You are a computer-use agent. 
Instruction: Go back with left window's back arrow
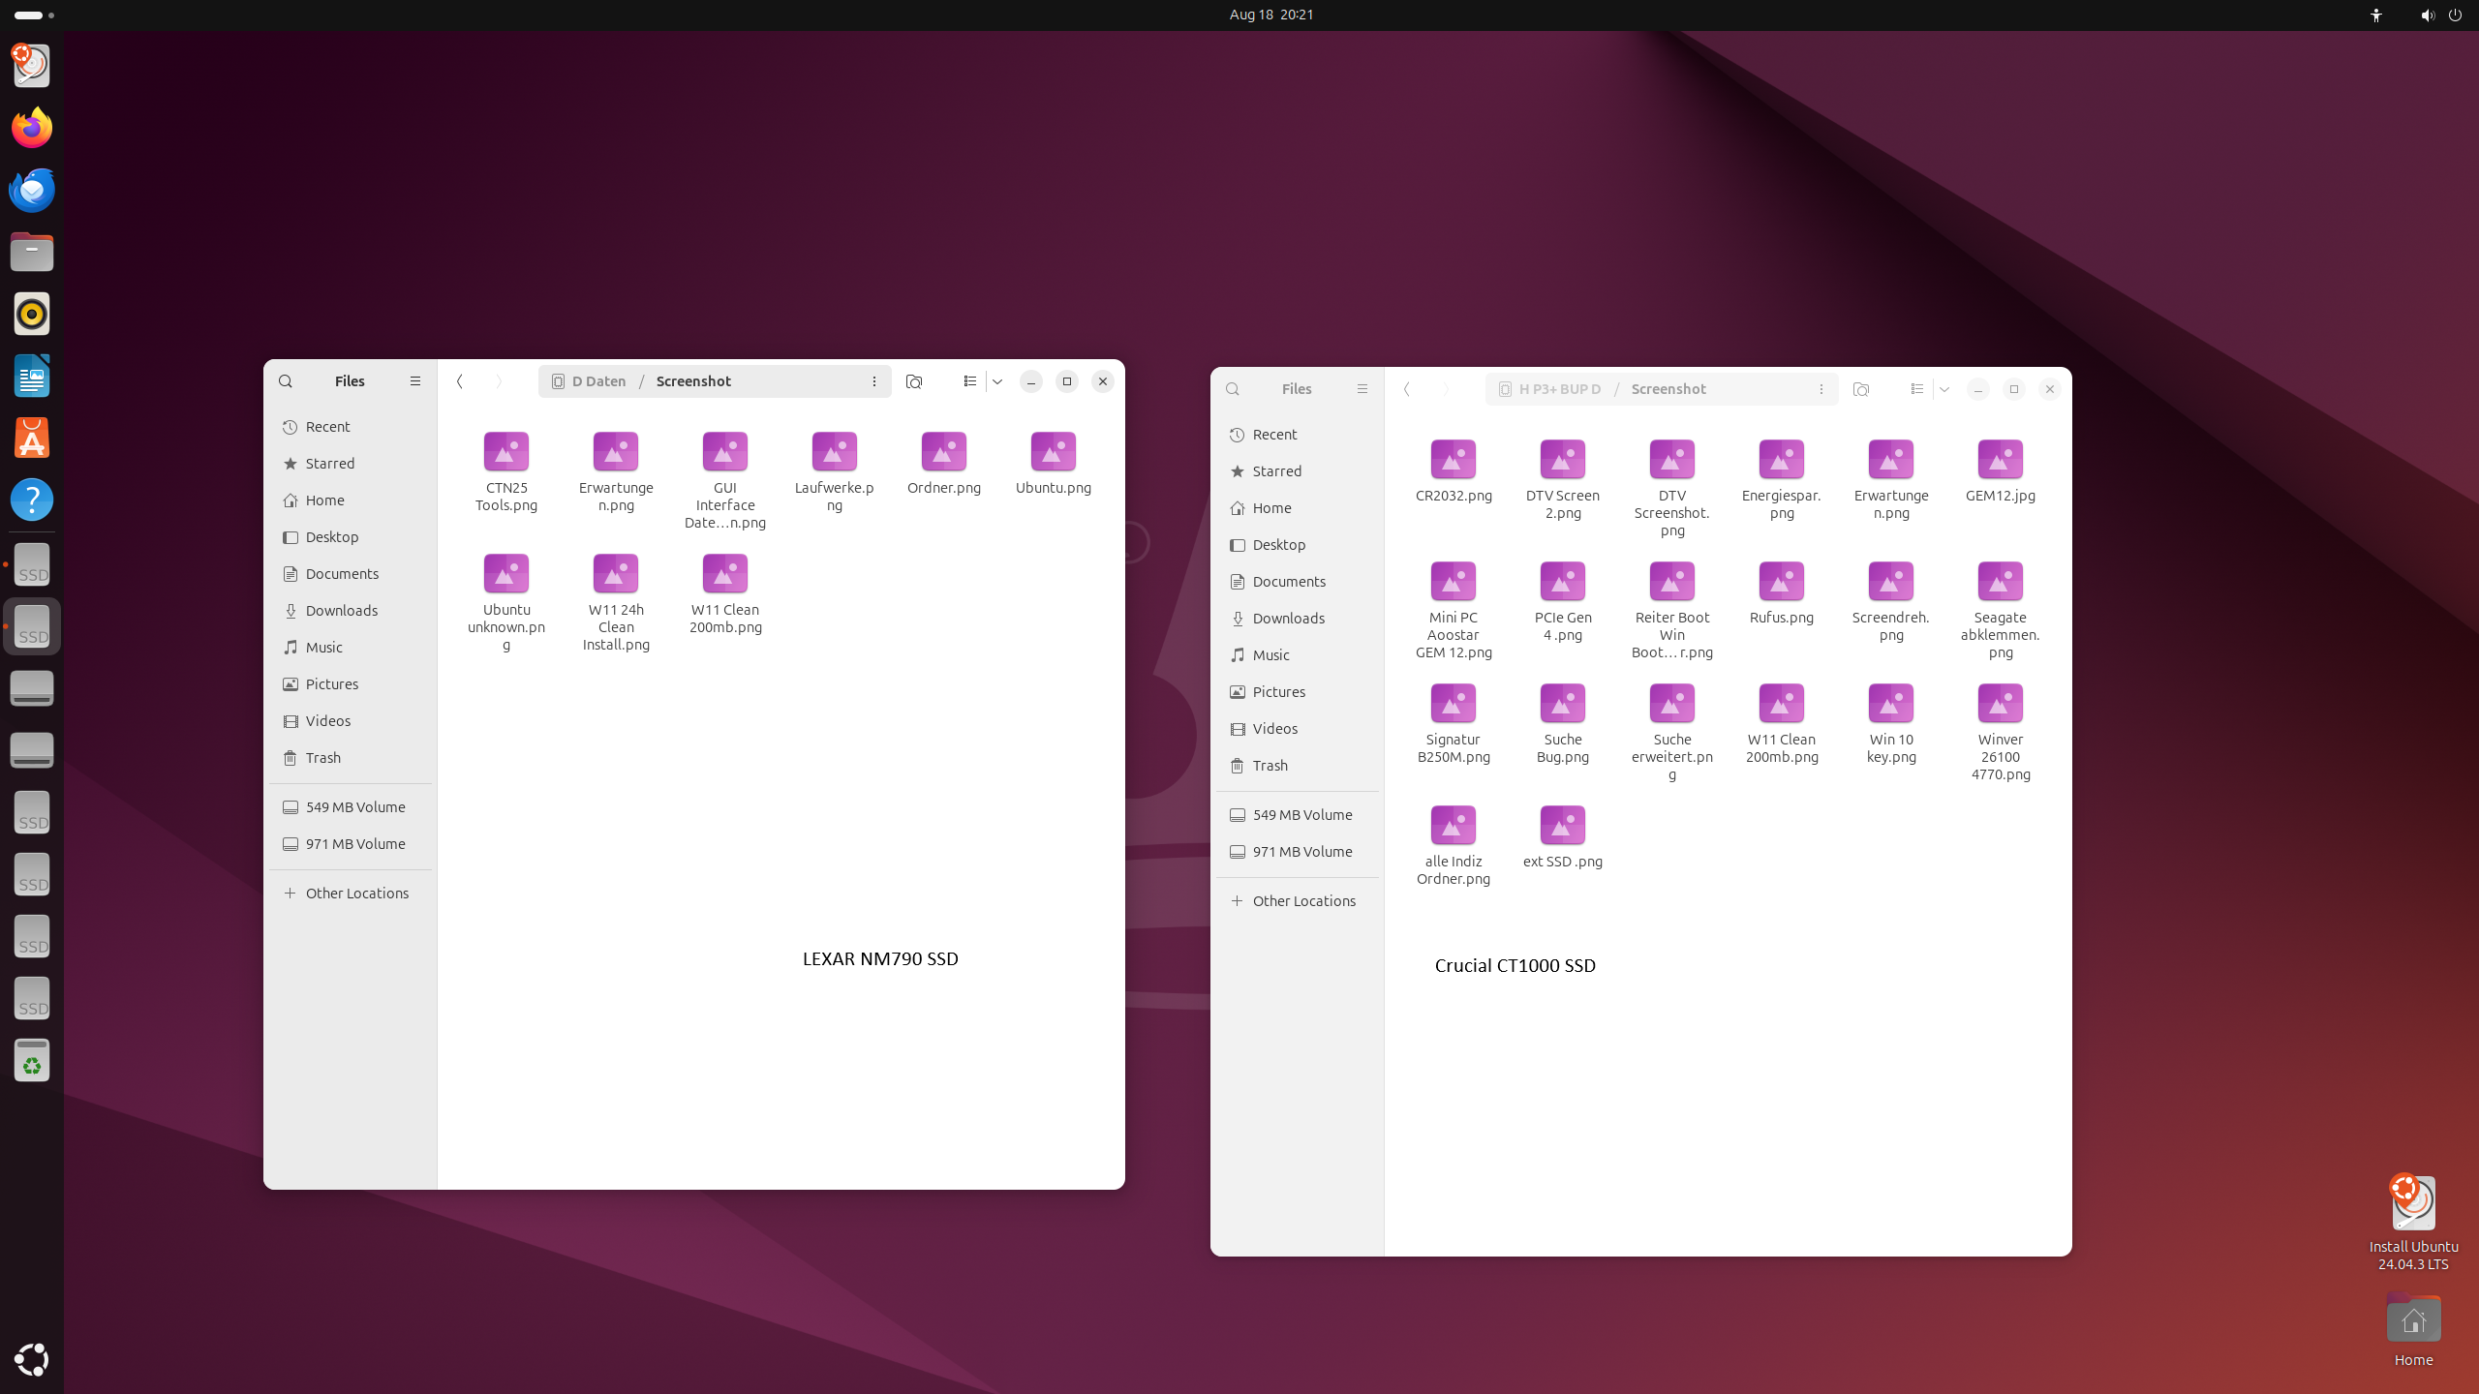click(460, 381)
